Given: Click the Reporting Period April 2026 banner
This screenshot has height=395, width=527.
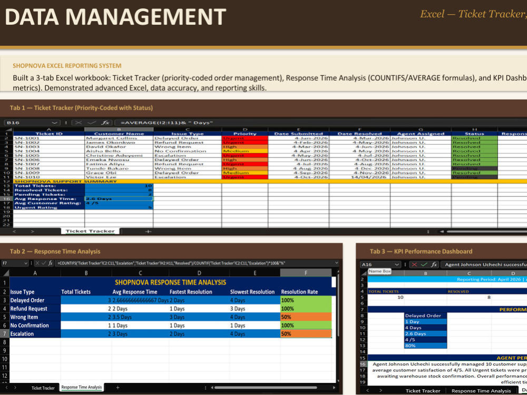Looking at the screenshot, I should tap(447, 280).
